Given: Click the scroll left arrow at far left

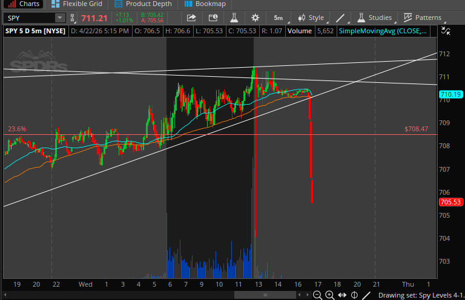Looking at the screenshot, I should (5, 295).
